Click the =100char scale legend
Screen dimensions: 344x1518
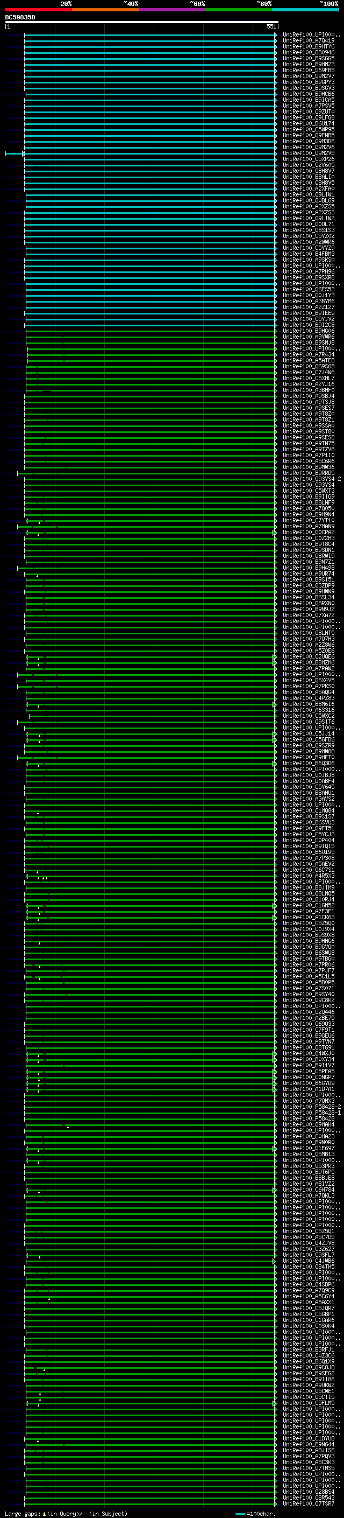[255, 1513]
